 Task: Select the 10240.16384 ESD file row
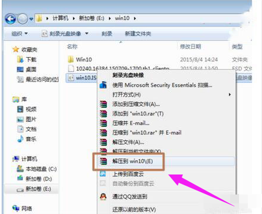tap(119, 68)
